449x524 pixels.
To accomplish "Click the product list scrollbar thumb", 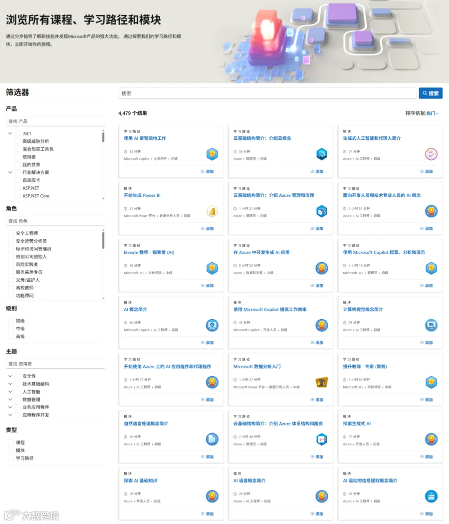I will point(103,137).
